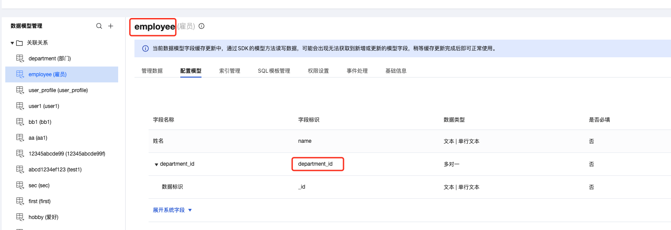
Task: Collapse the 关联关系 folder tree
Action: (x=12, y=43)
